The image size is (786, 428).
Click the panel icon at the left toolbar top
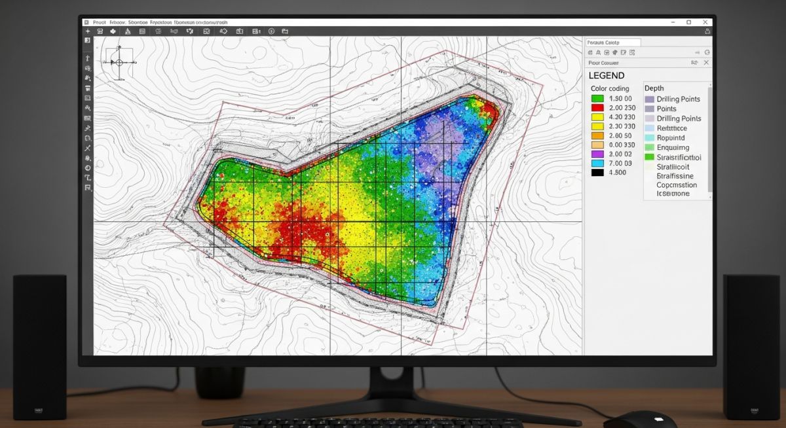pyautogui.click(x=88, y=40)
